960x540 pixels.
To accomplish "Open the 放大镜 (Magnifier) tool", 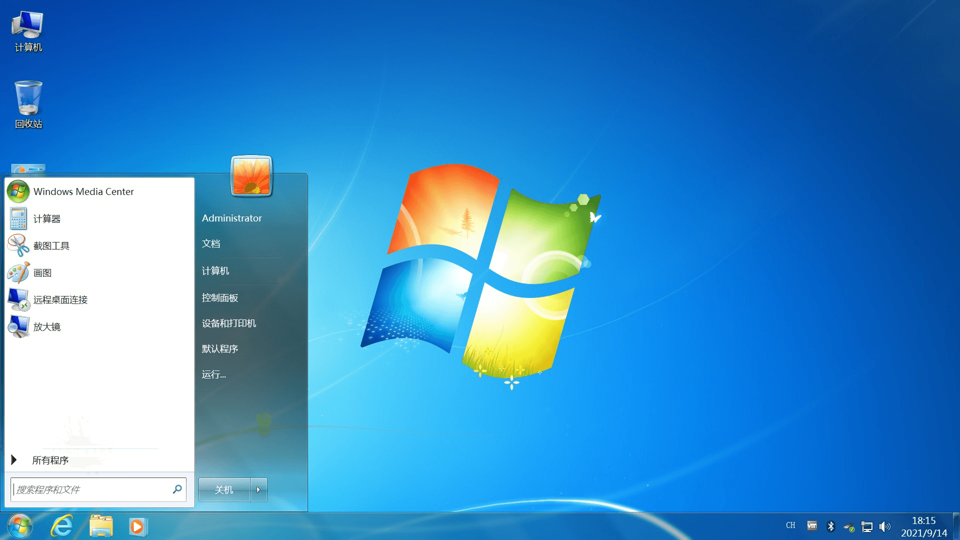I will point(46,326).
